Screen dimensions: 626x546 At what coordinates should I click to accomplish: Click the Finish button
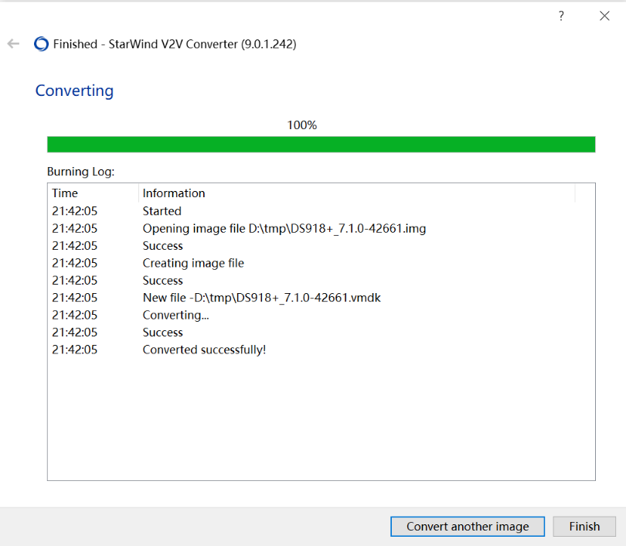tap(584, 527)
